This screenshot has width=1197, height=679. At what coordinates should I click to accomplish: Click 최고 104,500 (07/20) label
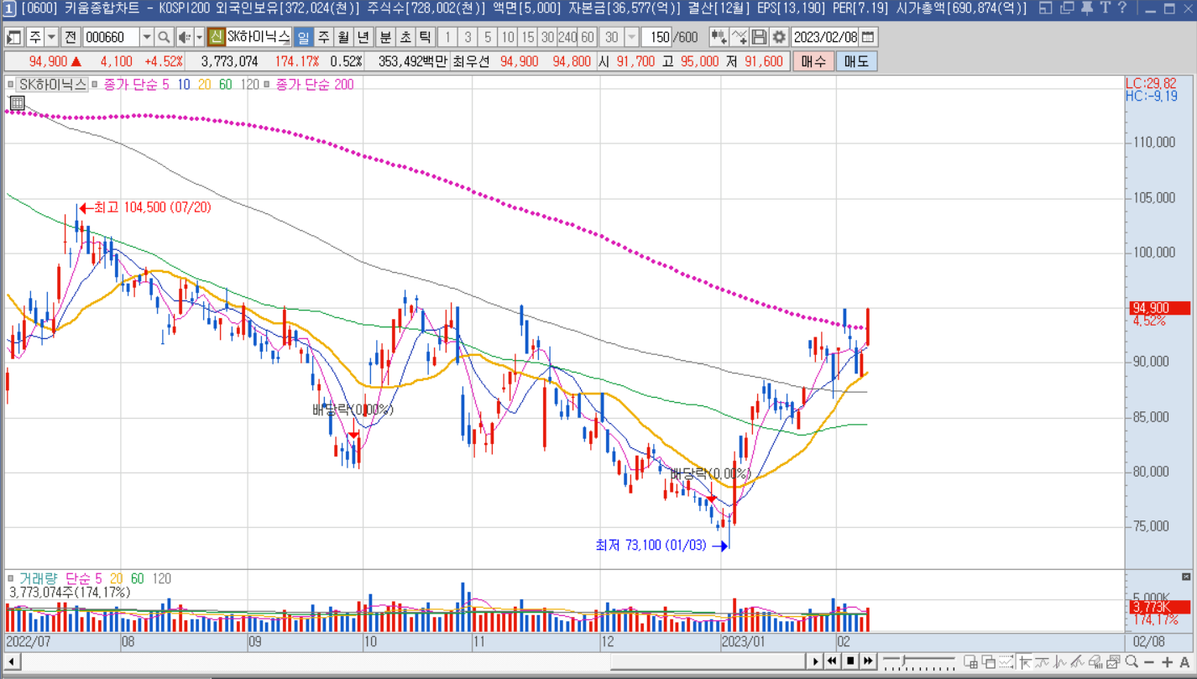[152, 207]
